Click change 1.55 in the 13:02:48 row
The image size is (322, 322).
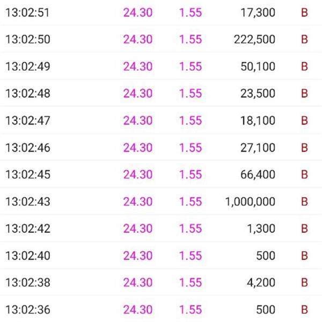tap(191, 93)
